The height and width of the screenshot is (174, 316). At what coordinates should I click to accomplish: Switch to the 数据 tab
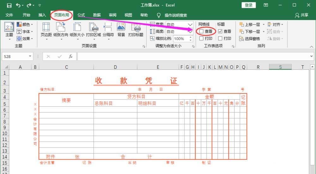(97, 15)
